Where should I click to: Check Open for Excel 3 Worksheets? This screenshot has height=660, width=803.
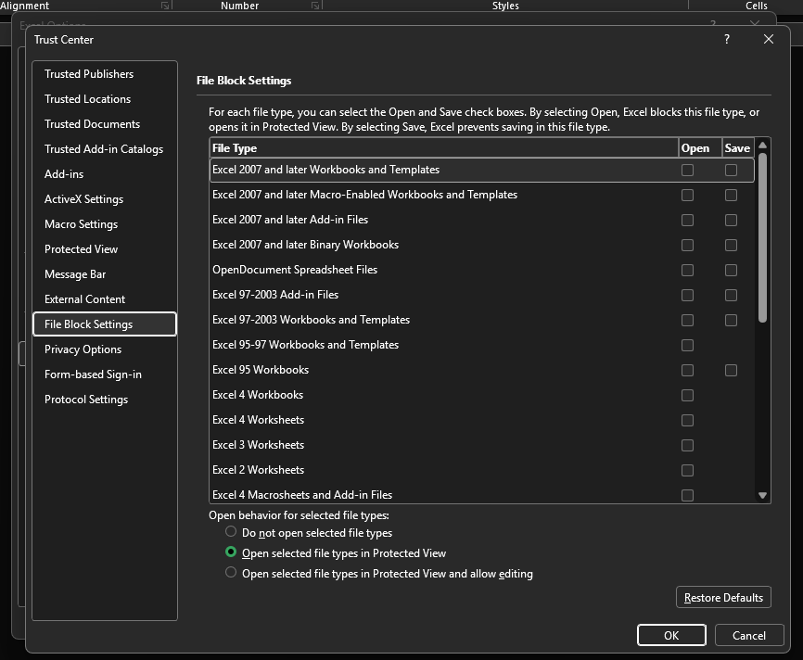(x=687, y=446)
